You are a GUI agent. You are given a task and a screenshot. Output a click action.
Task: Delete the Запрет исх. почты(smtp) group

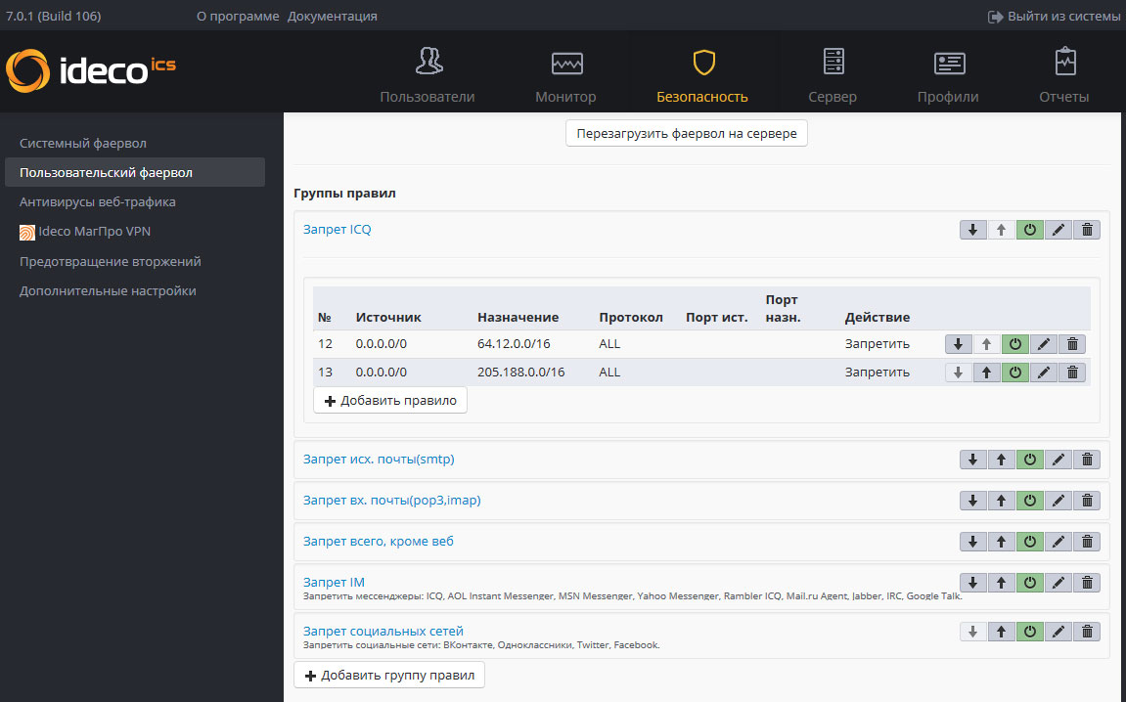tap(1087, 460)
